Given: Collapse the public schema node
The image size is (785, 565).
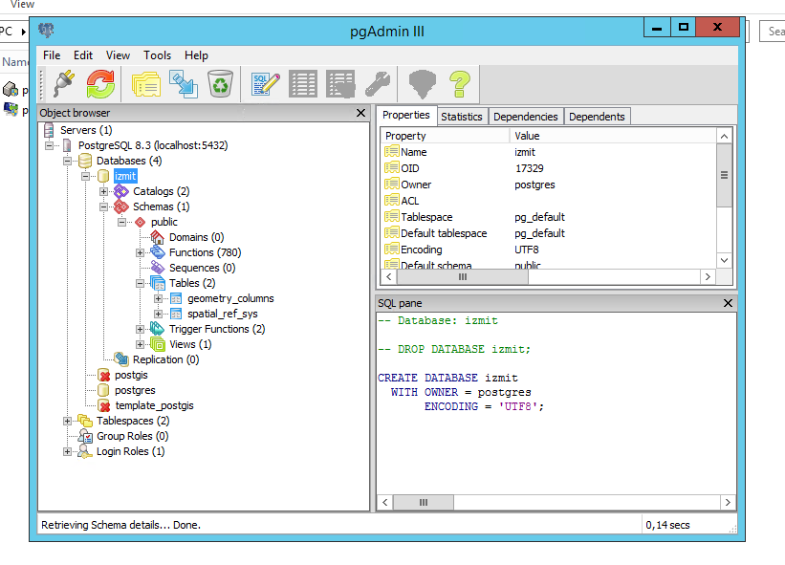Looking at the screenshot, I should click(121, 222).
